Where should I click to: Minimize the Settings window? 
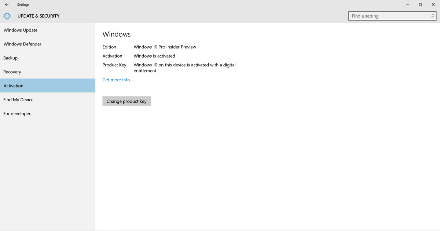click(x=407, y=4)
